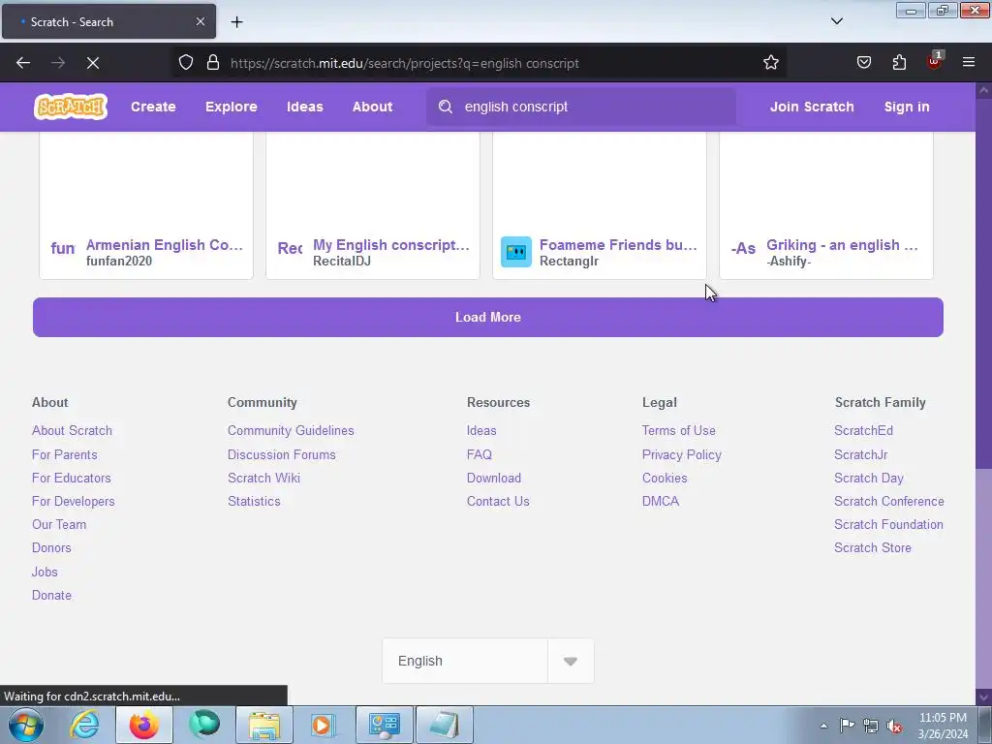The width and height of the screenshot is (992, 744).
Task: Open the Download link
Action: (x=494, y=478)
